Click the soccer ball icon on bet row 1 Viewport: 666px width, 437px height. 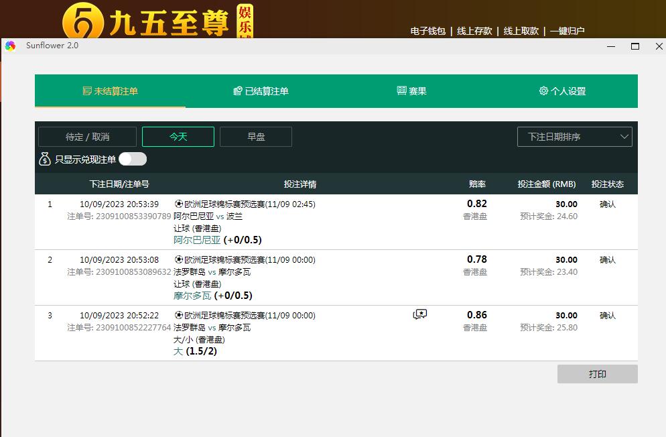pyautogui.click(x=178, y=204)
